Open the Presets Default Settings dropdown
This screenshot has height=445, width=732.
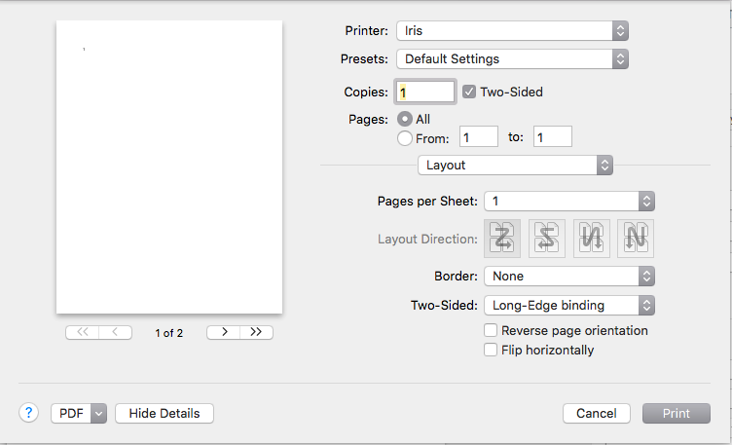point(512,59)
